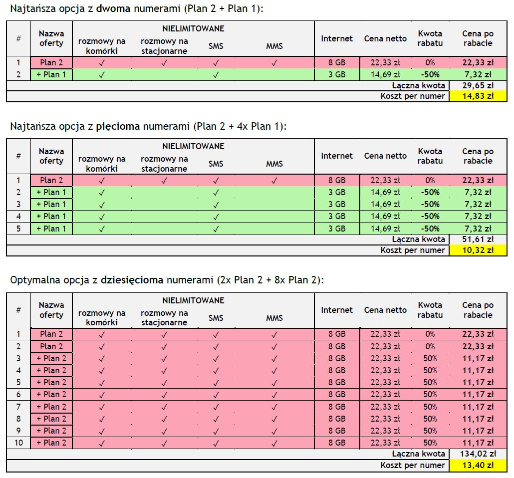Click "8 GB" in the five-number table
Screen dimensions: 514x478
[x=337, y=180]
